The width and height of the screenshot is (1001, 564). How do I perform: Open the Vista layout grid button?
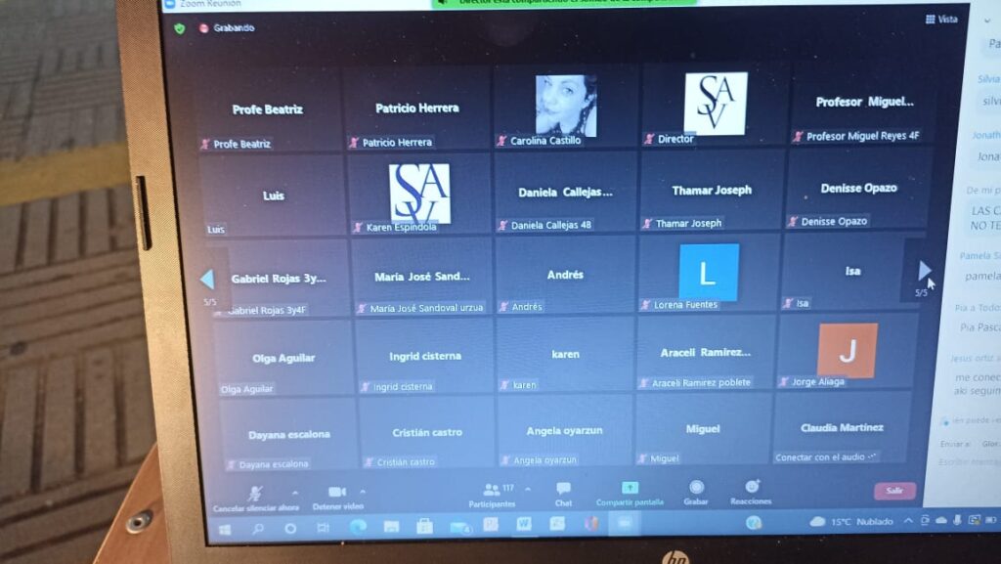pyautogui.click(x=941, y=20)
